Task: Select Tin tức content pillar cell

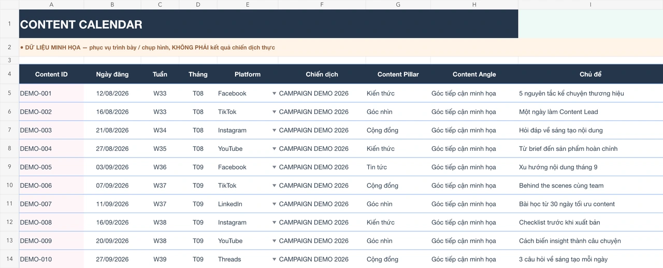Action: tap(398, 167)
